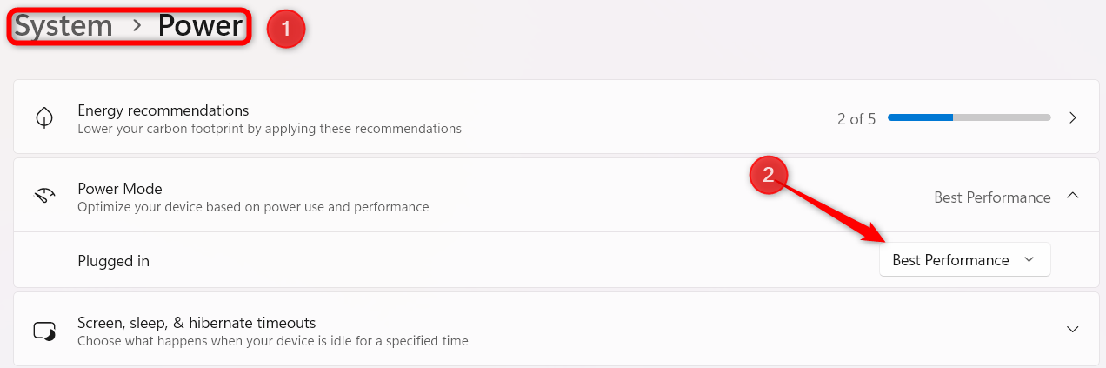The height and width of the screenshot is (368, 1106).
Task: Click the "2 of 5" progress count
Action: pos(856,119)
